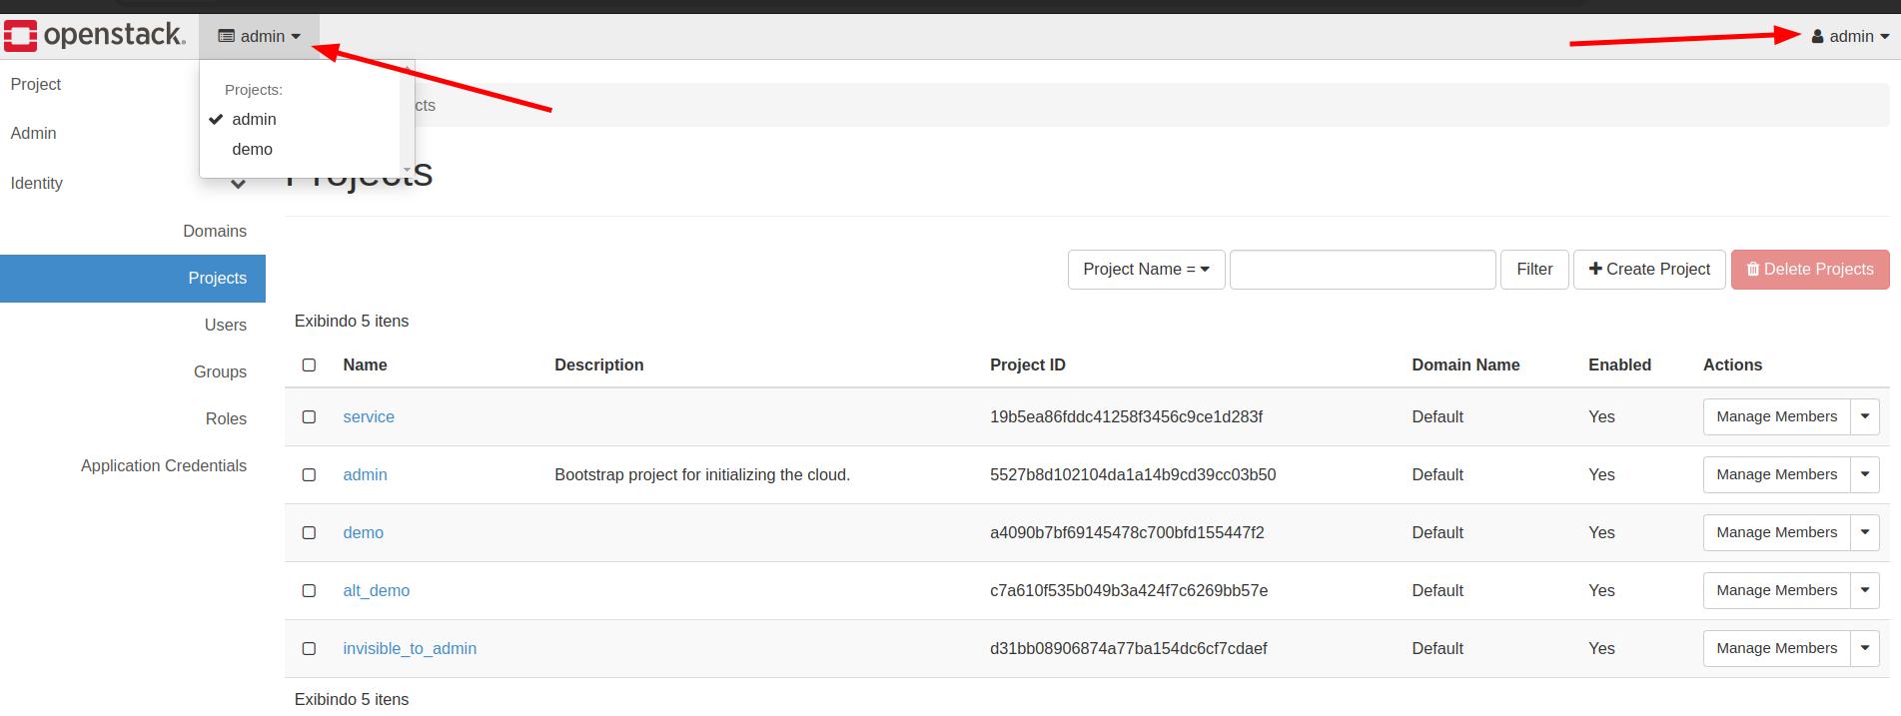Click the plus icon on Create Project

point(1595,270)
